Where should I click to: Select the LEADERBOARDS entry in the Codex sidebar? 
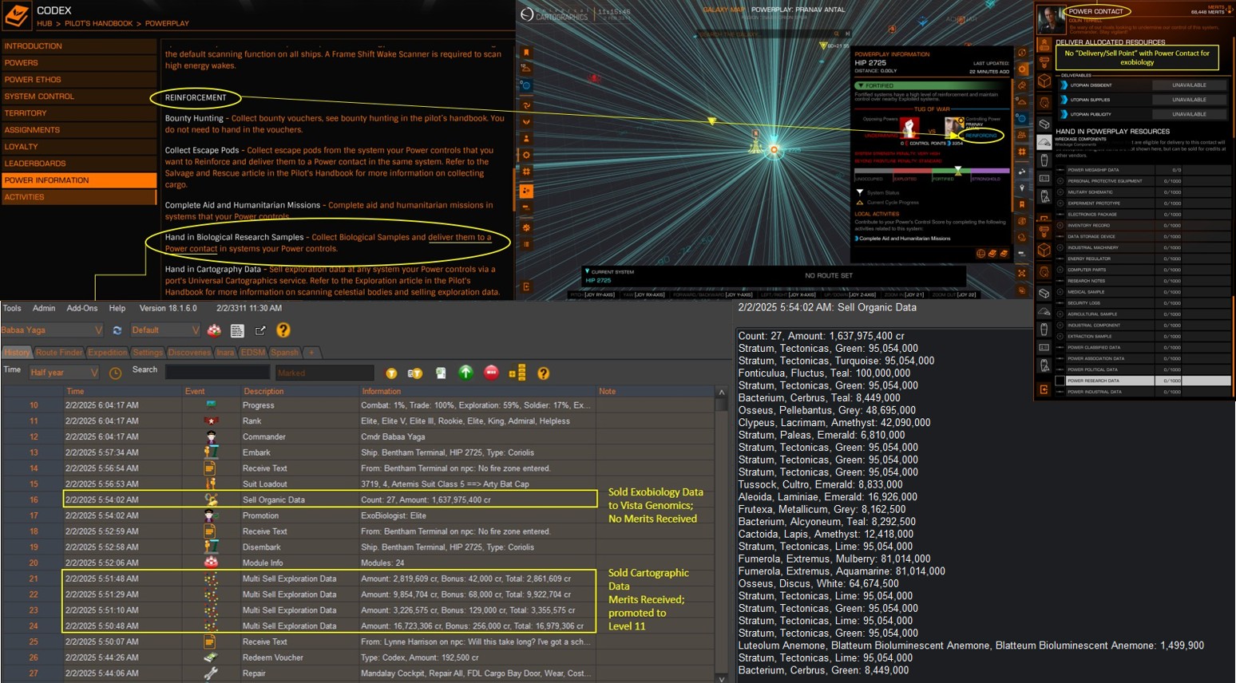[79, 164]
